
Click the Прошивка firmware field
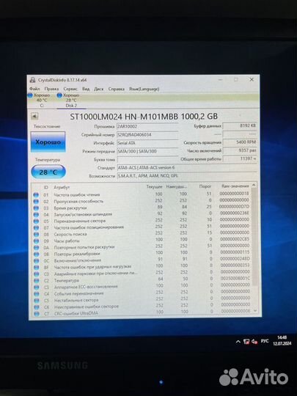tap(147, 127)
